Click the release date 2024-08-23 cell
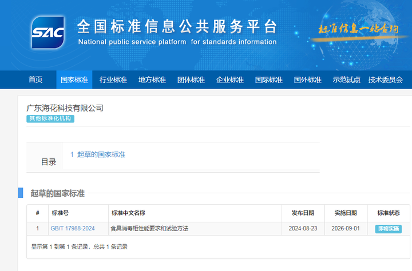Viewport: 412px width, 271px height. pyautogui.click(x=303, y=229)
